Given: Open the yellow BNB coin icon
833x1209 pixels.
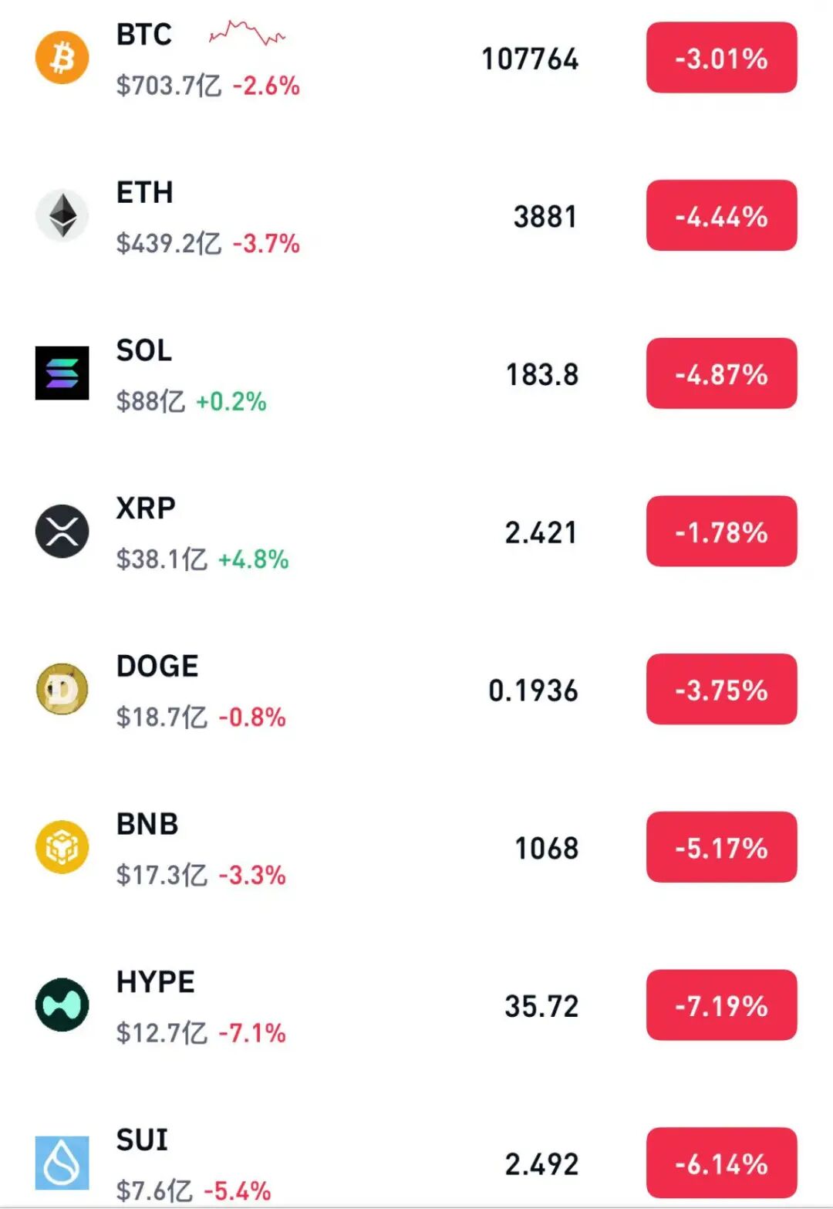Looking at the screenshot, I should coord(62,847).
